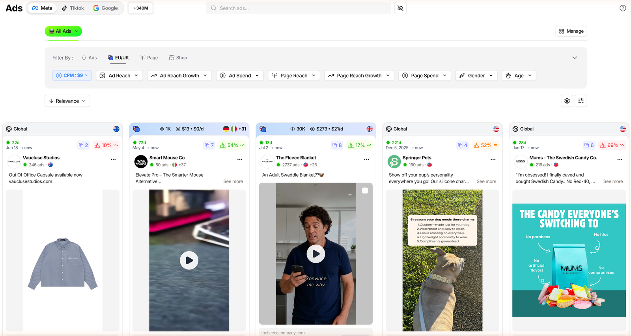Expand See more on Smart Mouse Co ad
The height and width of the screenshot is (336, 631).
coord(233,181)
